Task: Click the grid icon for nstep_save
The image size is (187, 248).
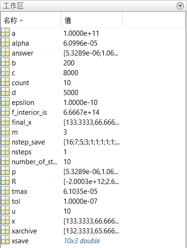Action: point(5,142)
